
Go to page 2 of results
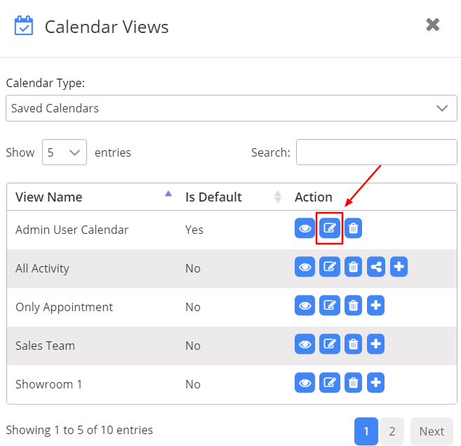tap(392, 431)
